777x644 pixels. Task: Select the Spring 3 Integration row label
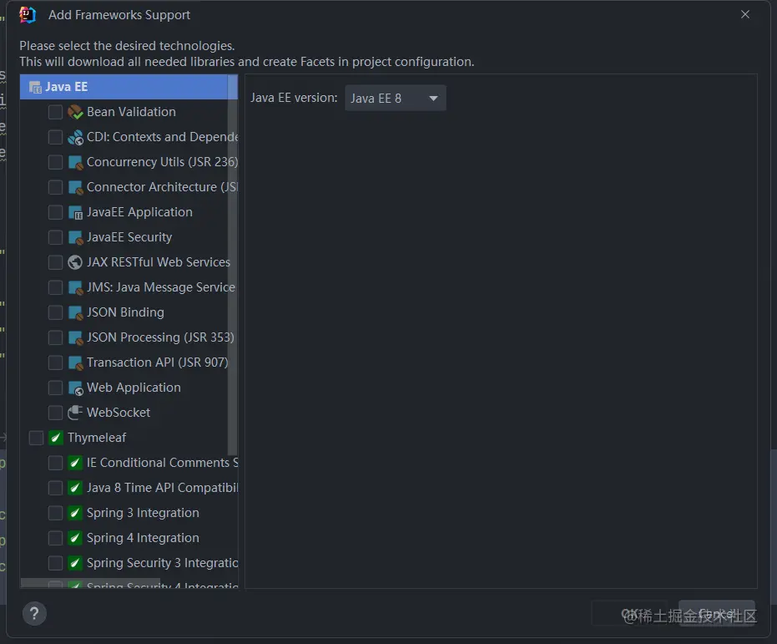tap(143, 513)
